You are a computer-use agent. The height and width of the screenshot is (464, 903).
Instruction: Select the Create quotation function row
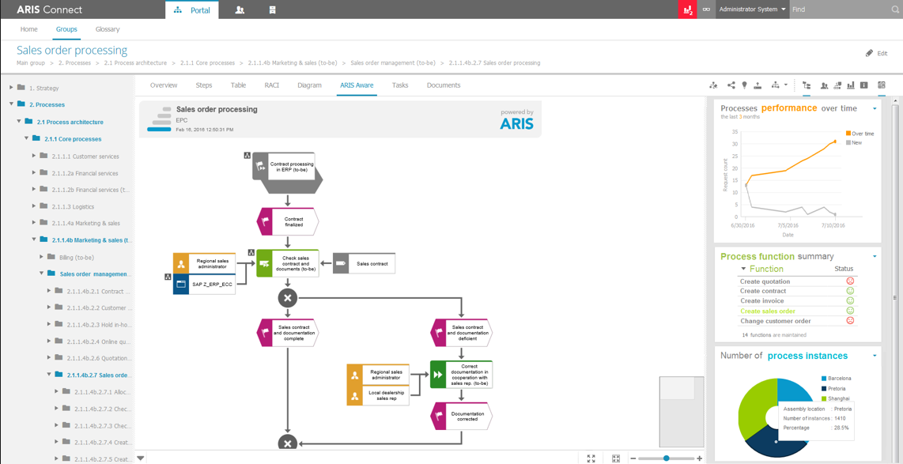[797, 281]
